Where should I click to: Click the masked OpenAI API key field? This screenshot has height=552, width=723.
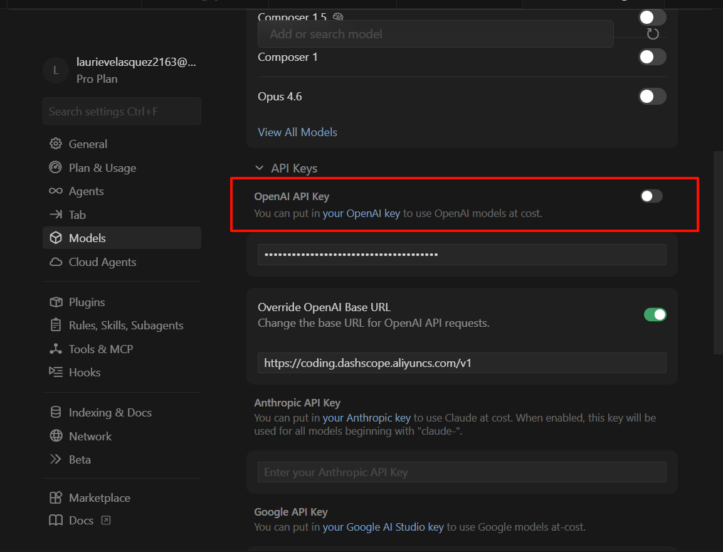click(x=462, y=255)
